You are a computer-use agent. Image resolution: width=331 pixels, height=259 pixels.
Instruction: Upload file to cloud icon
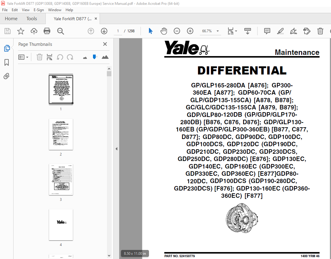[x=34, y=31]
